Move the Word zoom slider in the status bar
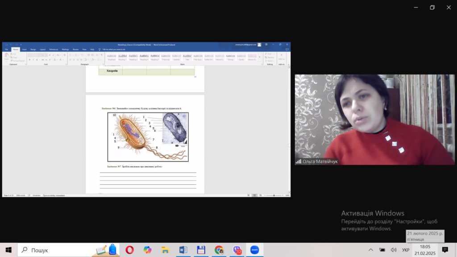Viewport: 457px width, 257px height. point(274,195)
